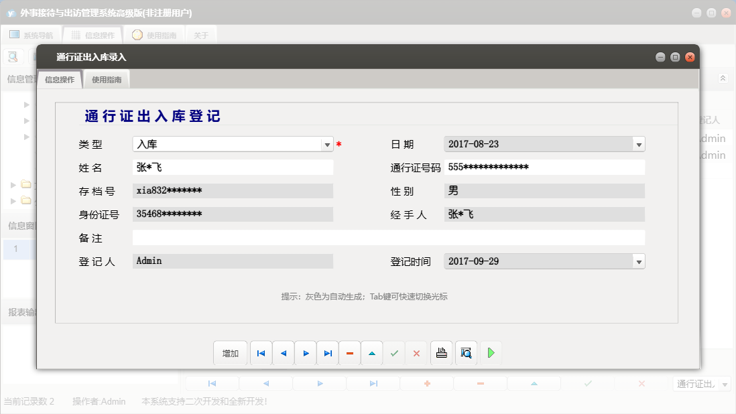Edit the record using the up-triangle icon
The image size is (736, 414).
371,353
